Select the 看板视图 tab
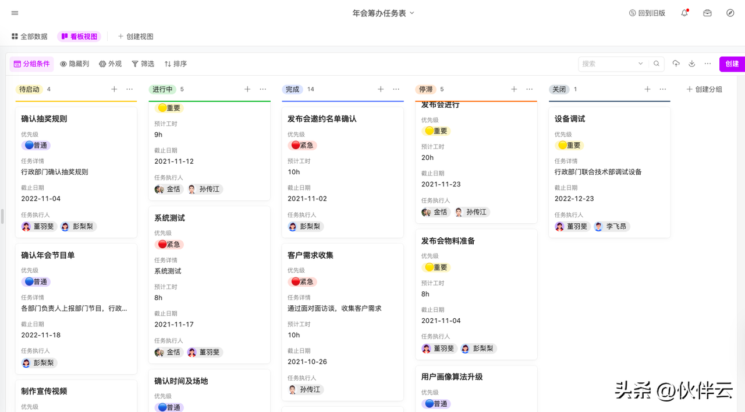 click(x=79, y=36)
